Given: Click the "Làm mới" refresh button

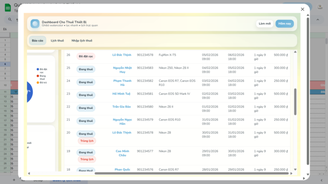Looking at the screenshot, I should pos(264,23).
